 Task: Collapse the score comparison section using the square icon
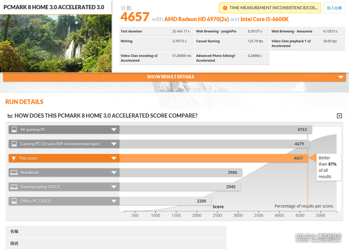pos(339,116)
